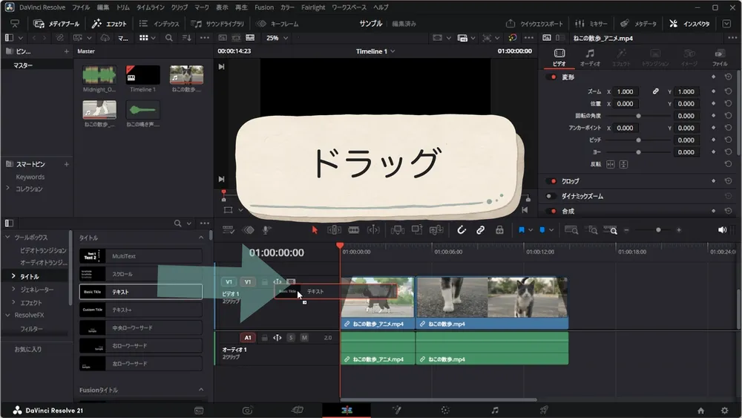Open the メディアプール panel
Viewport: 742px width, 418px height.
tap(56, 24)
